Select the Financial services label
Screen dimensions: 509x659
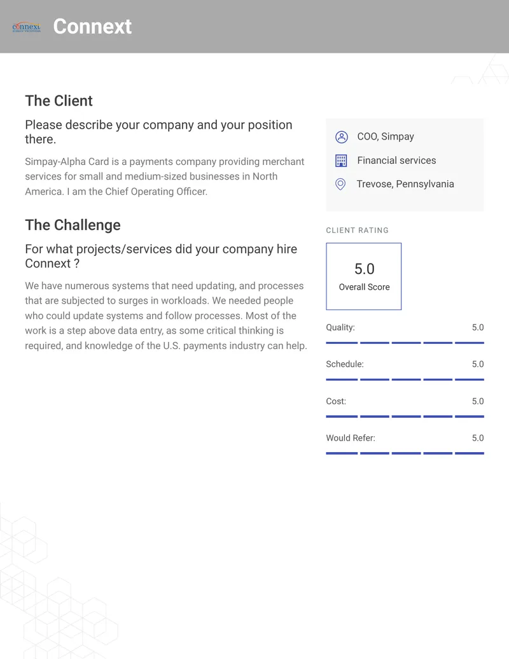click(396, 160)
